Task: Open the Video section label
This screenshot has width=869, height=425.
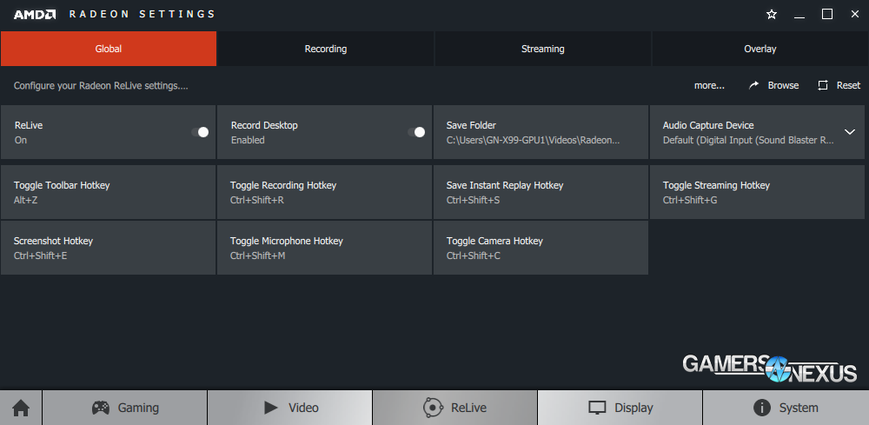Action: [303, 408]
